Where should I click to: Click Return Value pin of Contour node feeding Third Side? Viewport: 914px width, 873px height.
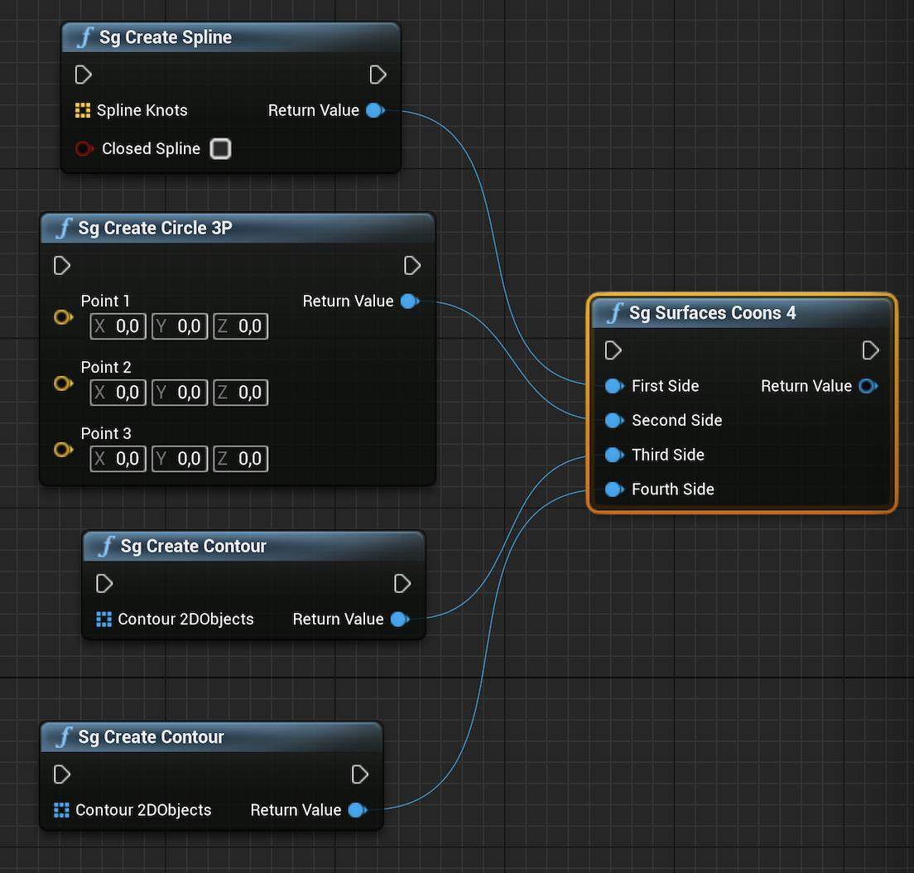point(400,620)
